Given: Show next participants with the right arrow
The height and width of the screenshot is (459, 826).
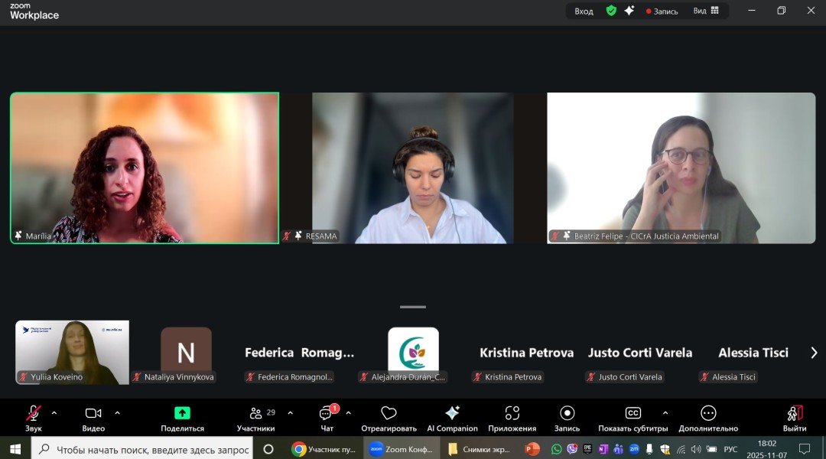Looking at the screenshot, I should coord(814,353).
